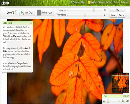Confirm changes with the OK button
This screenshot has height=104, width=130.
(x=118, y=10)
